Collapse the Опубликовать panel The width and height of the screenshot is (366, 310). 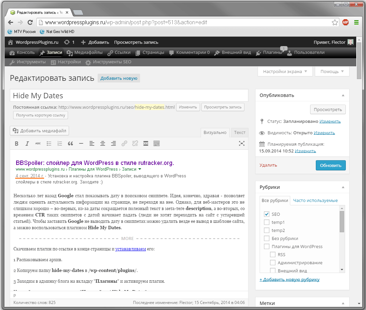343,95
